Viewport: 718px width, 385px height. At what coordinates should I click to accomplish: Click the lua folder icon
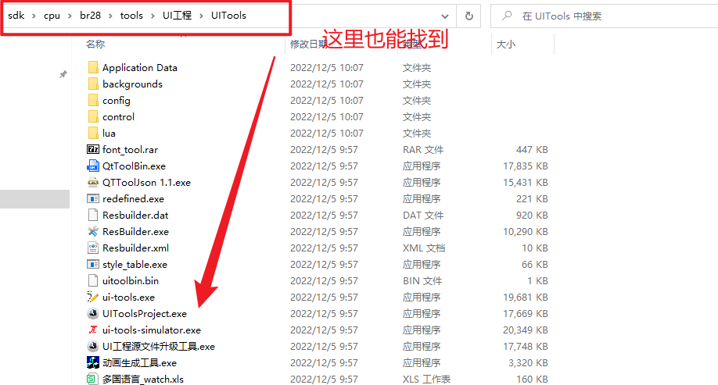coord(93,134)
